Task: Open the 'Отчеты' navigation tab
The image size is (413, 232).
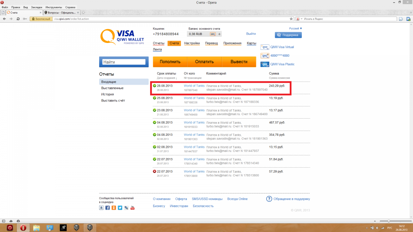Action: click(x=159, y=43)
